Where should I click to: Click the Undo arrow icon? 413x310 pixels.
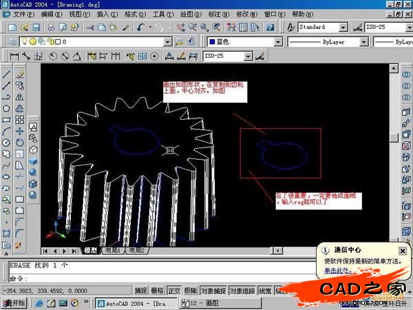141,27
